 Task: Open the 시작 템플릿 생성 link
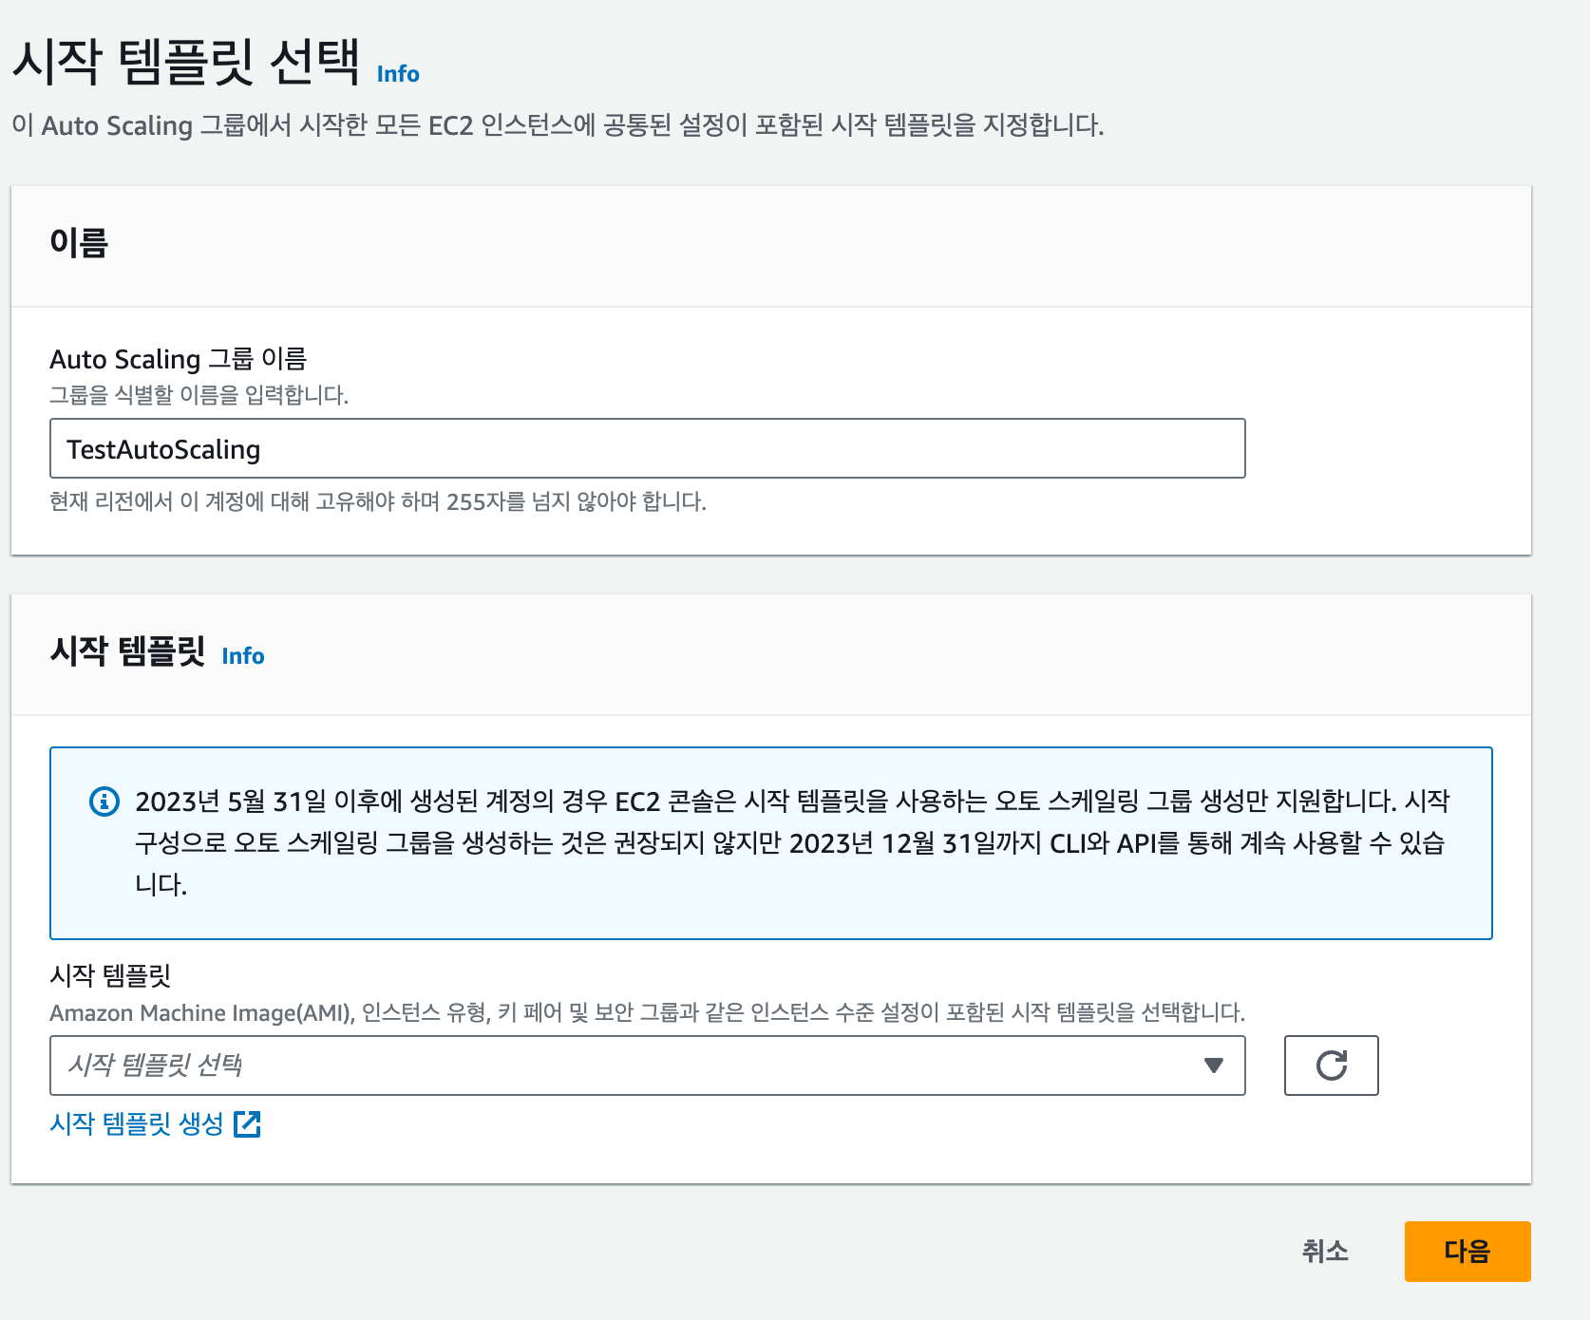click(x=155, y=1124)
